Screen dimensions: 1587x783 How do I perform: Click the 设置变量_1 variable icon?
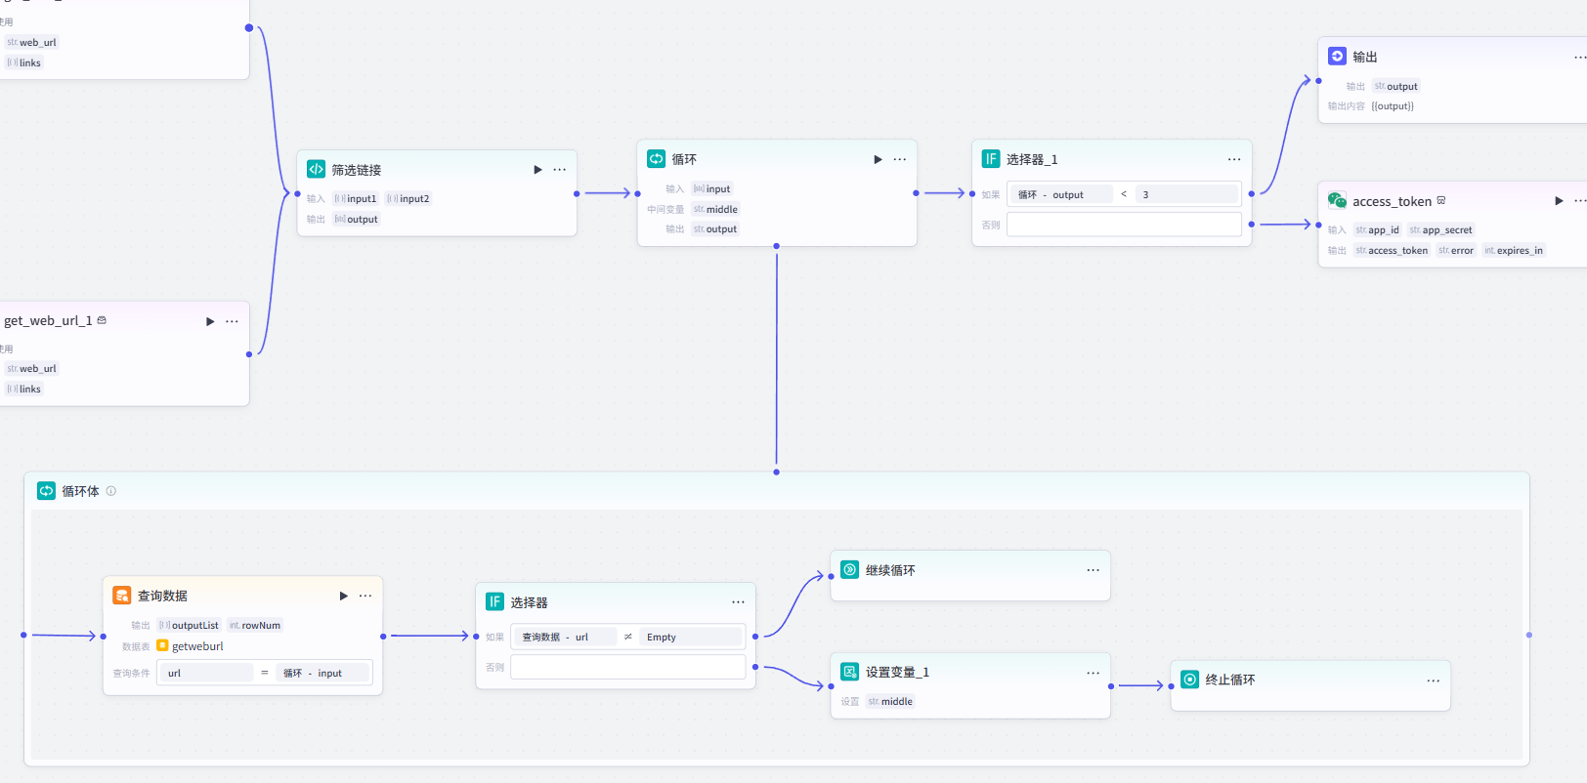point(850,671)
